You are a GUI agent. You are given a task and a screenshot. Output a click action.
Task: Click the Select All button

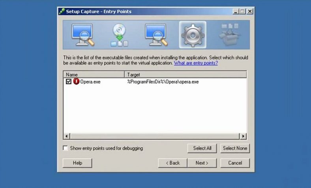[202, 148]
